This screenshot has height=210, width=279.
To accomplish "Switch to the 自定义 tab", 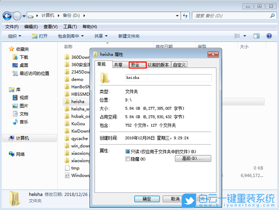I will coord(179,65).
